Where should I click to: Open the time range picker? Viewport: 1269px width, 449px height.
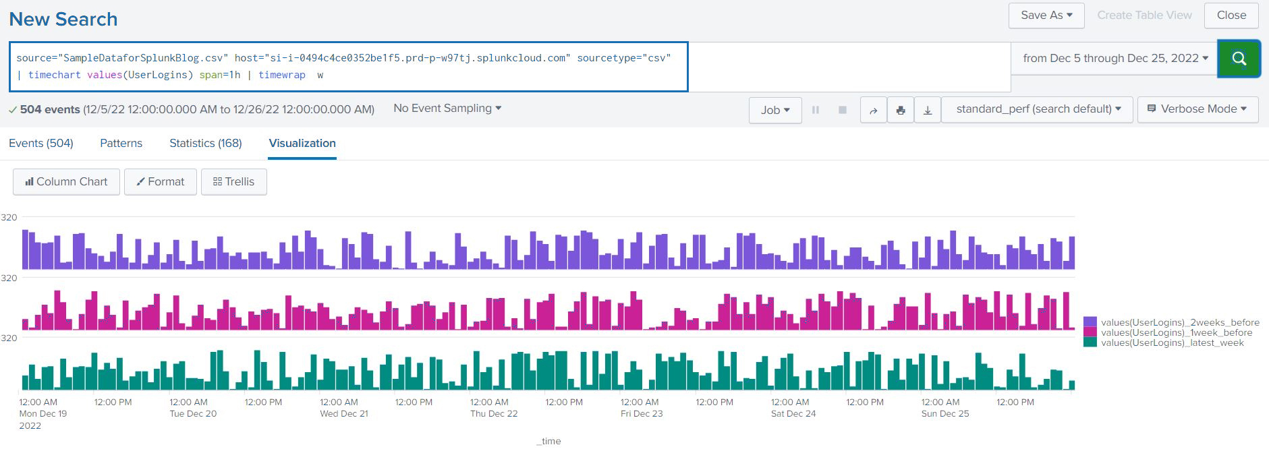pyautogui.click(x=1115, y=59)
